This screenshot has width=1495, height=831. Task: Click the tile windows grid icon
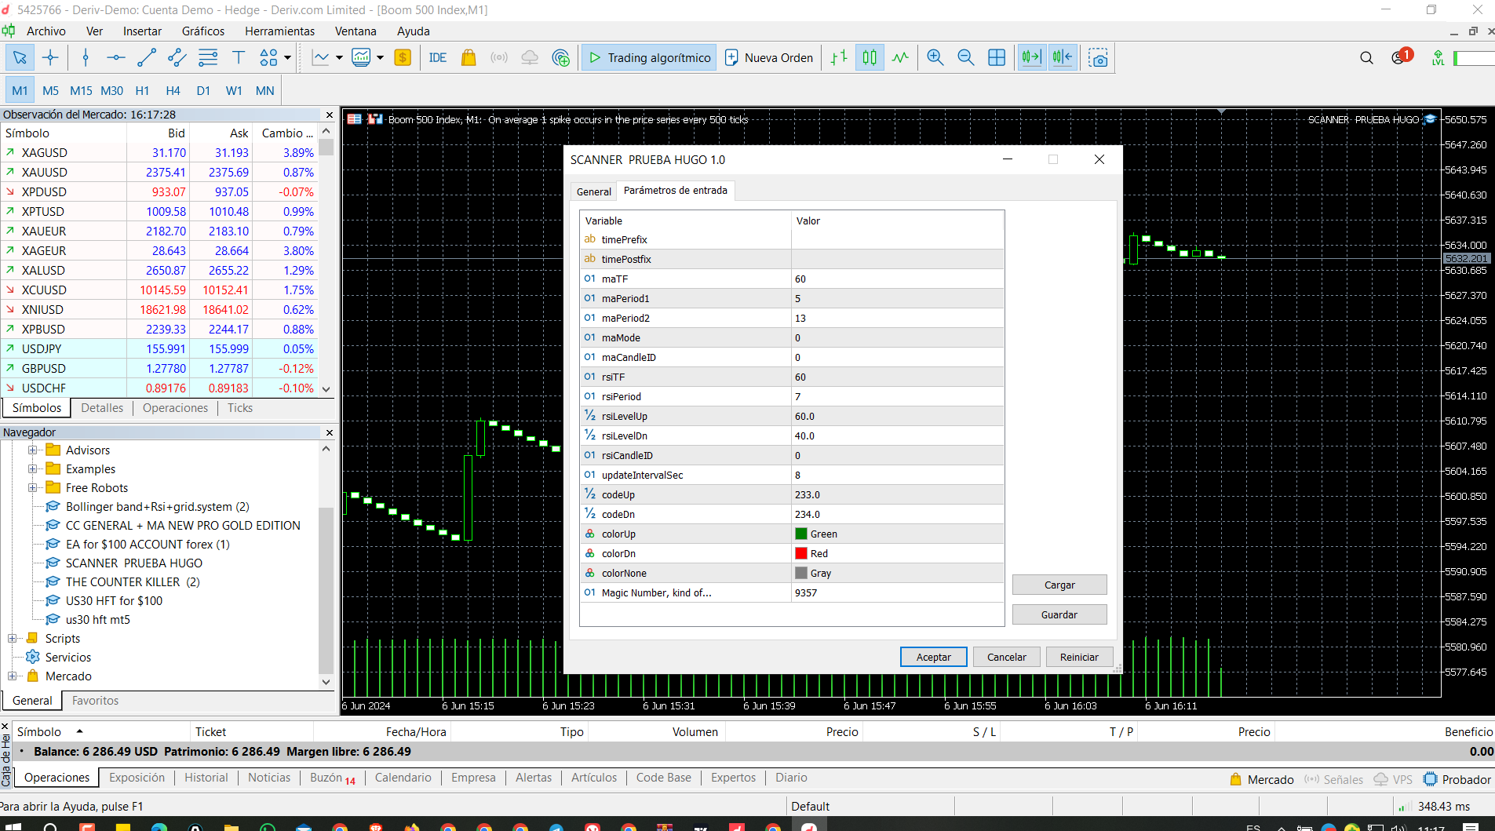[997, 57]
